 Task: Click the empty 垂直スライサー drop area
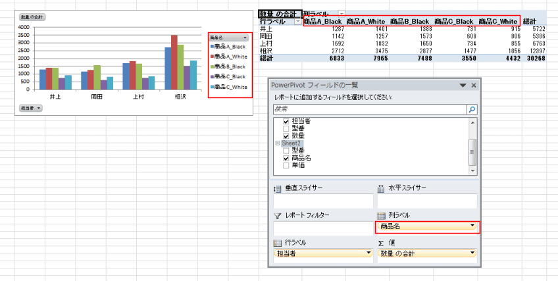(323, 201)
